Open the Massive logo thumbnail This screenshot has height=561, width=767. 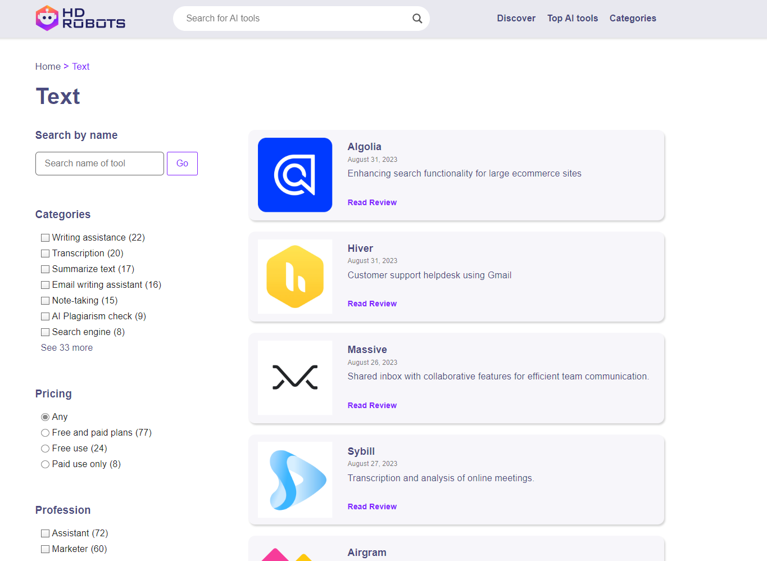pos(295,378)
